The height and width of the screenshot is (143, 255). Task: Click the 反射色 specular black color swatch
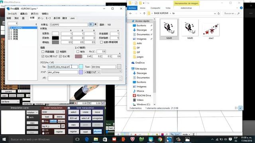pos(55,38)
